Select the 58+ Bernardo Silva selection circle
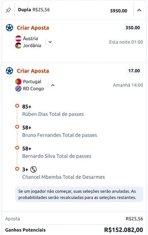The height and width of the screenshot is (235, 148). click(x=17, y=148)
